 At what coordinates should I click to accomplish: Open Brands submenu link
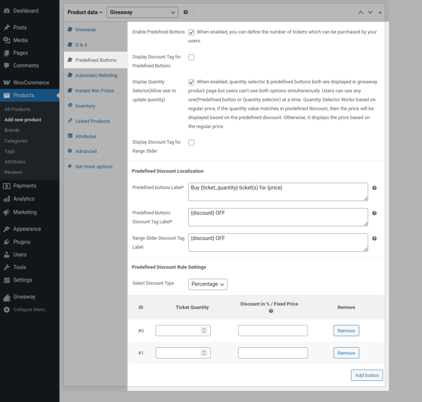[x=12, y=130]
